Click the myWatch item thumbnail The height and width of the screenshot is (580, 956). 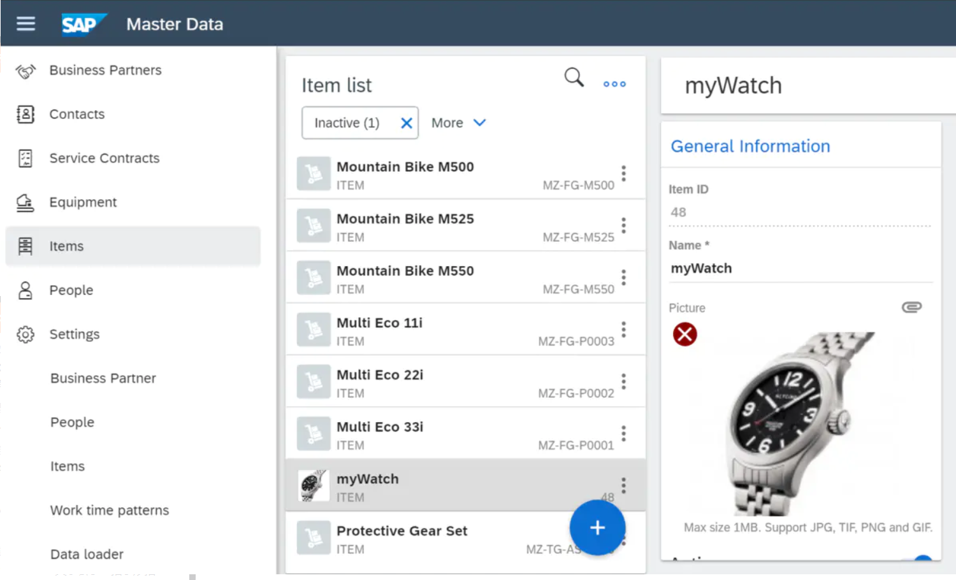(x=313, y=485)
